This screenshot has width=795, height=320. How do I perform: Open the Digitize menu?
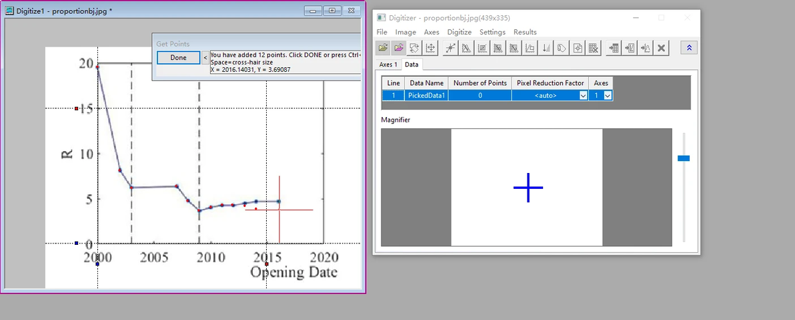click(x=460, y=32)
